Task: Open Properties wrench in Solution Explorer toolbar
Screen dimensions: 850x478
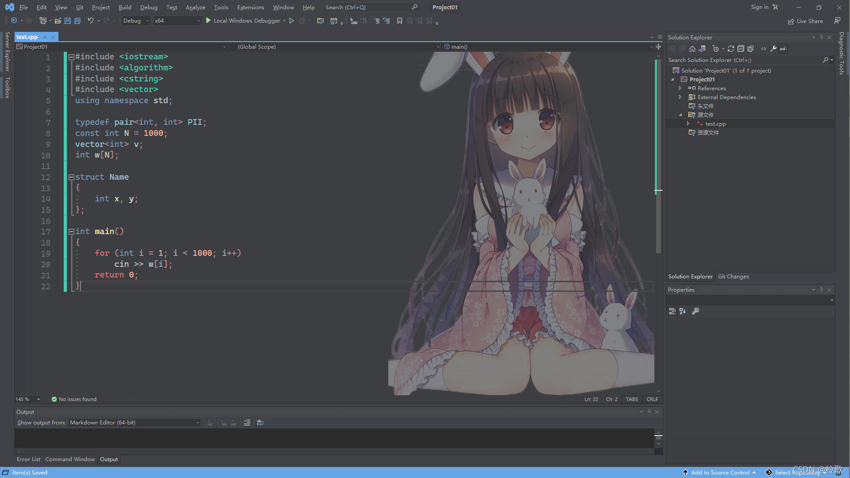Action: [773, 49]
